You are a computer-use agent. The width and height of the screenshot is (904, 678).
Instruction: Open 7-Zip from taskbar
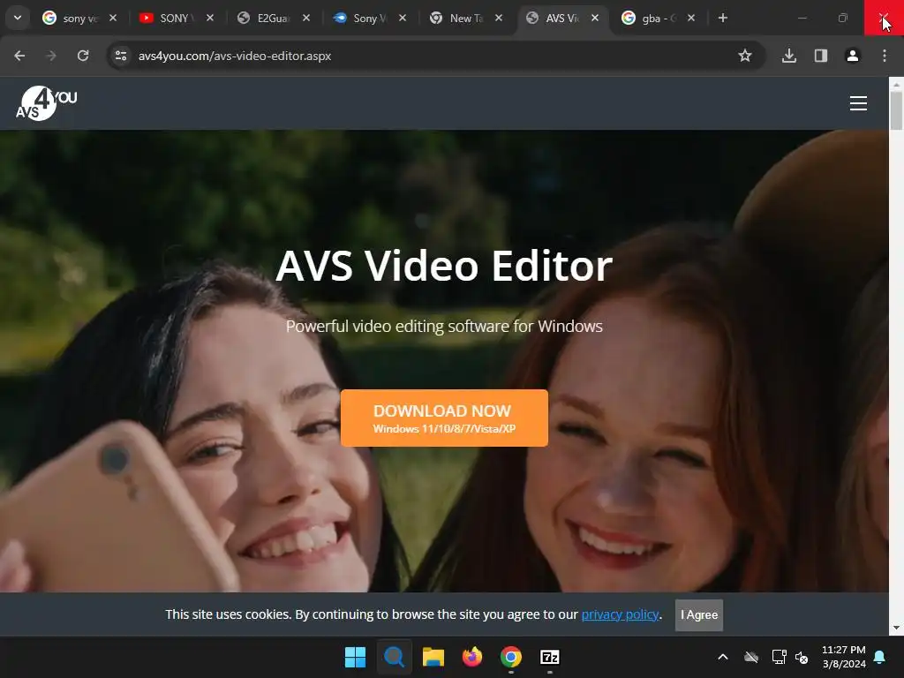pyautogui.click(x=549, y=657)
